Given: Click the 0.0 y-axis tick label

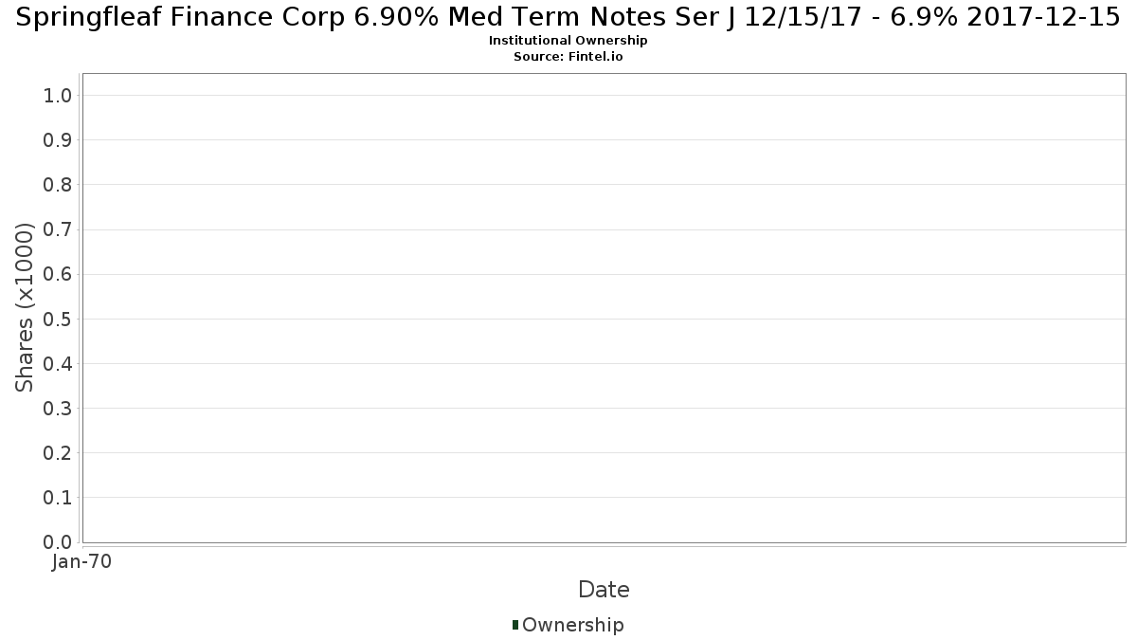Looking at the screenshot, I should point(58,542).
